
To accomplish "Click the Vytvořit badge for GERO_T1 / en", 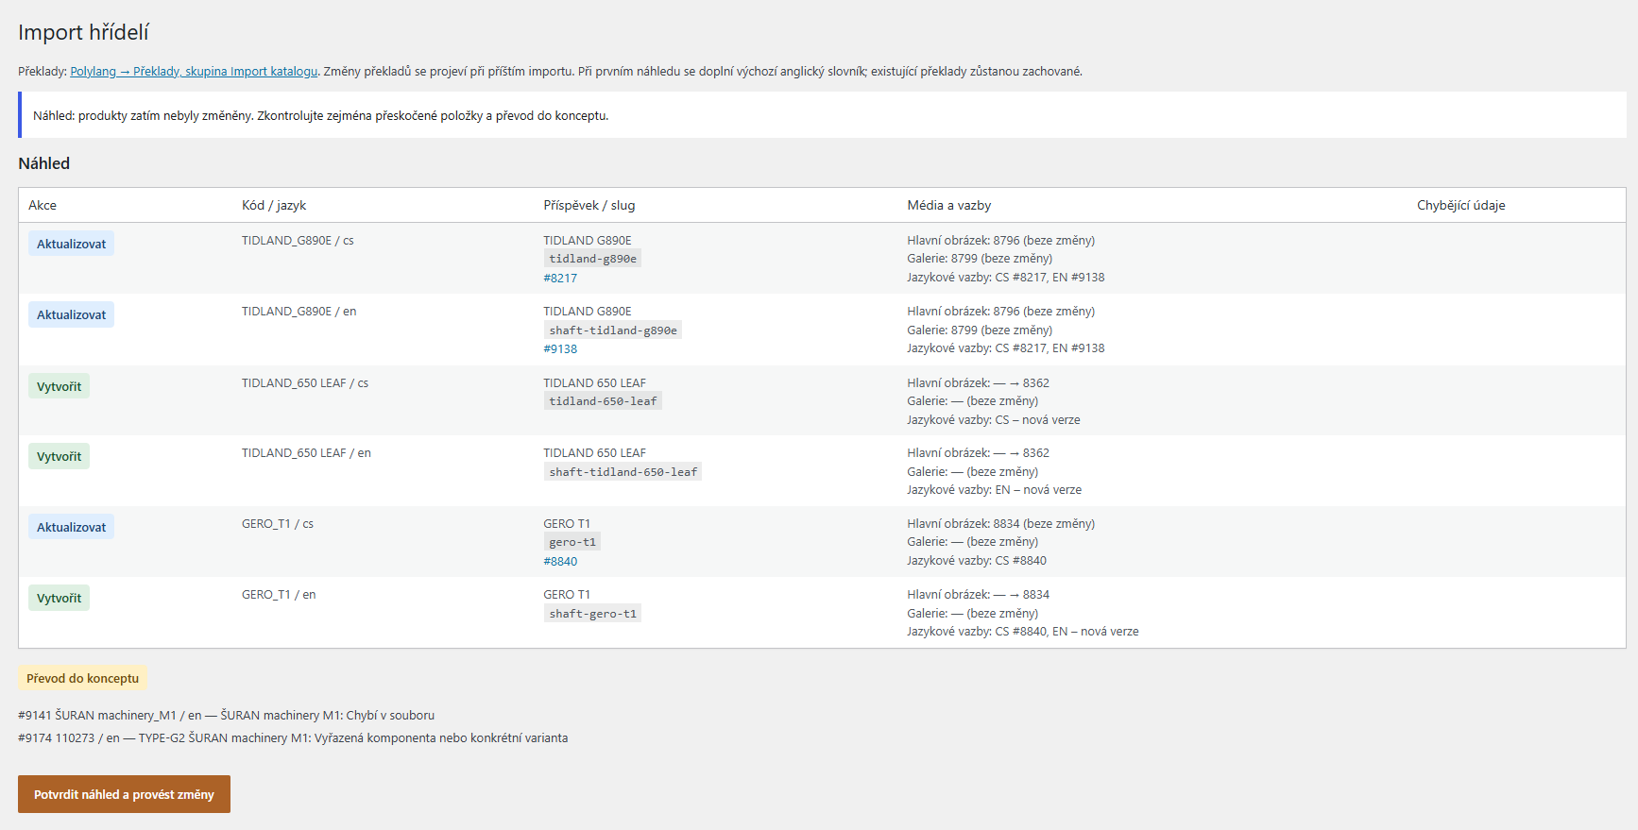I will pos(59,598).
